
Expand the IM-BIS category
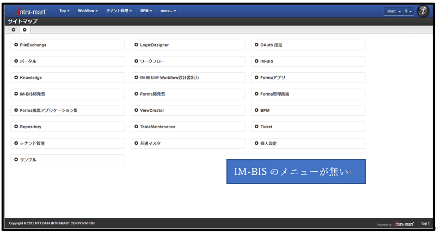(x=308, y=61)
